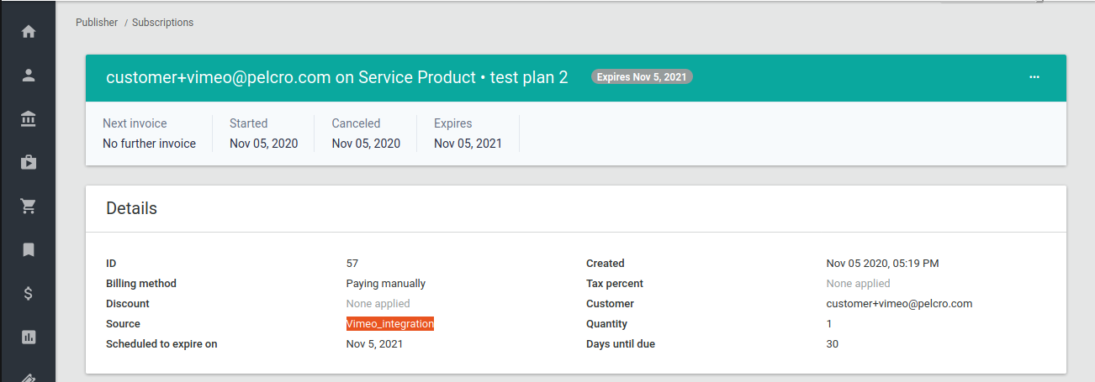Click the subscription title in the header
This screenshot has width=1095, height=382.
pyautogui.click(x=336, y=77)
